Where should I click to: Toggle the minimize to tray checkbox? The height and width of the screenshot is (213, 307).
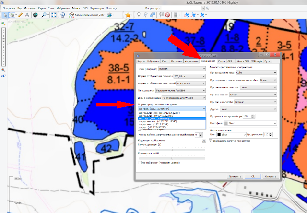pos(140,130)
